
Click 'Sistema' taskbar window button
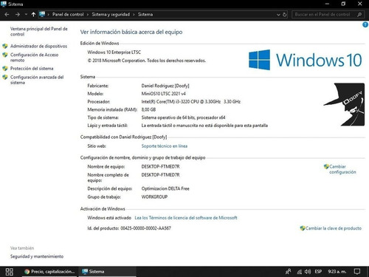point(108,272)
